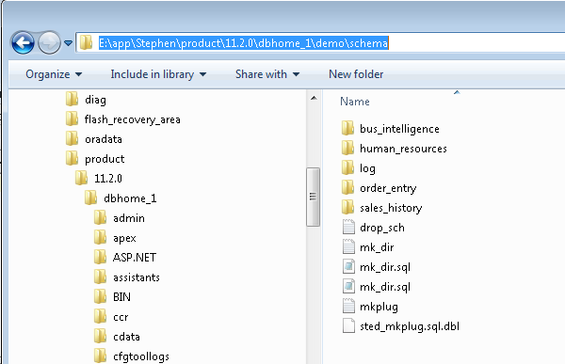The width and height of the screenshot is (565, 364).
Task: Click the order_entry folder name
Action: tap(388, 188)
